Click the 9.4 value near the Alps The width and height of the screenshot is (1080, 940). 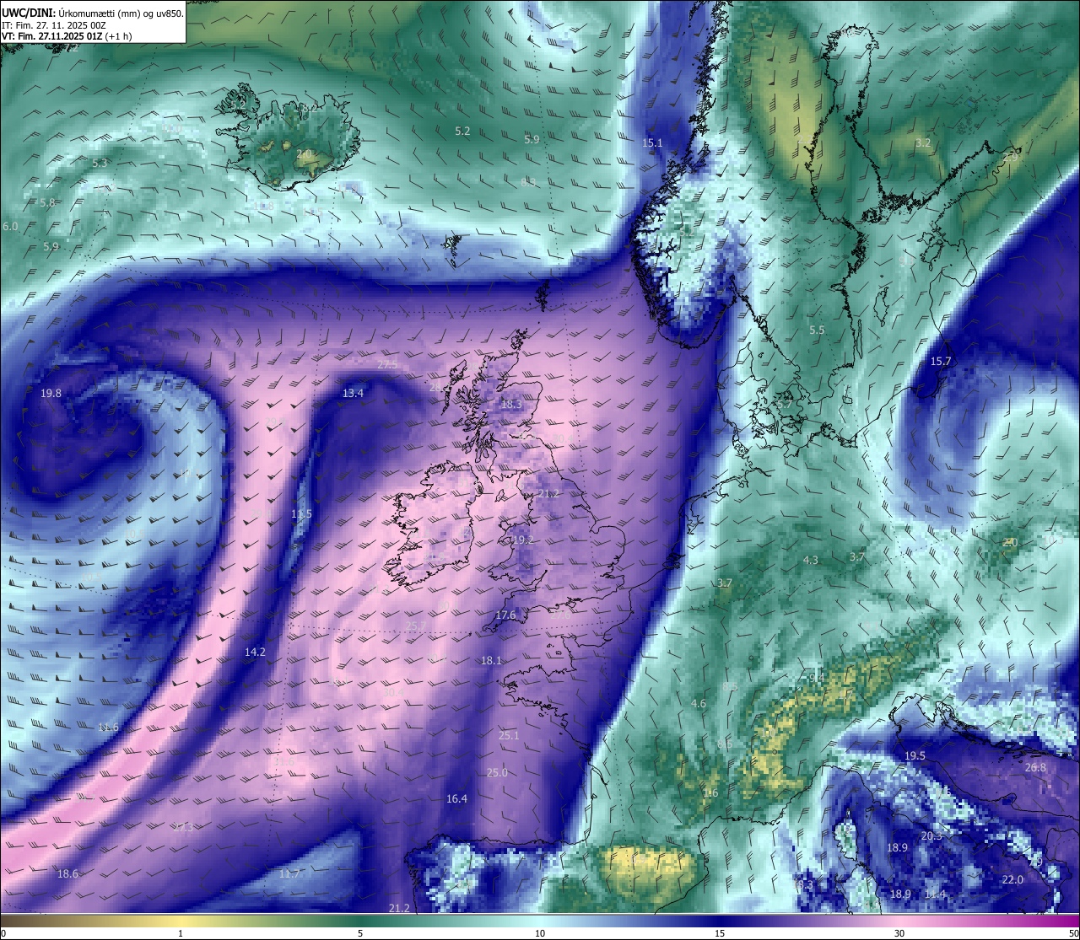[817, 679]
